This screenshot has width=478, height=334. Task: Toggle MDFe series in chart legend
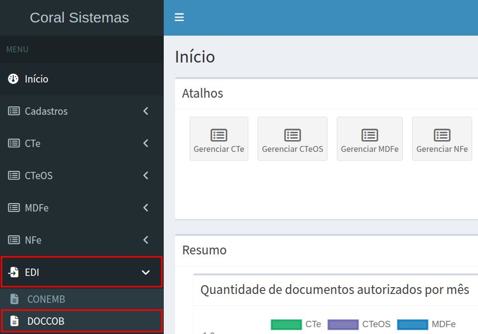click(443, 324)
